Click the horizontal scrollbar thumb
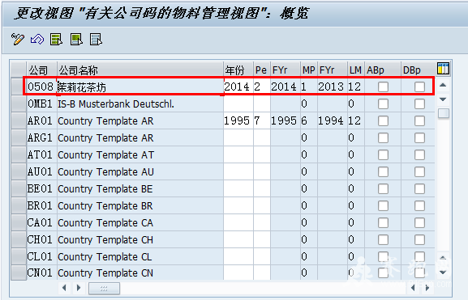 click(x=104, y=288)
